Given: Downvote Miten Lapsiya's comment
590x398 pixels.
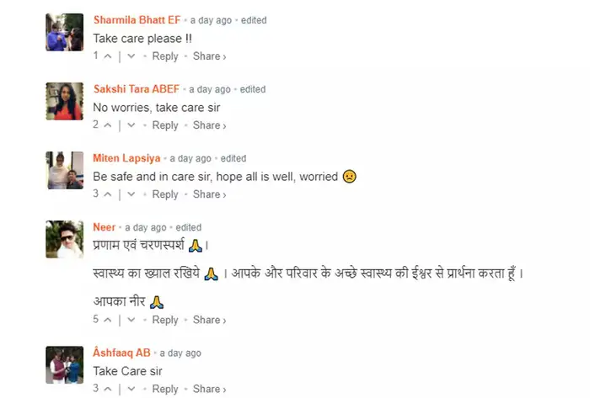Looking at the screenshot, I should tap(131, 194).
